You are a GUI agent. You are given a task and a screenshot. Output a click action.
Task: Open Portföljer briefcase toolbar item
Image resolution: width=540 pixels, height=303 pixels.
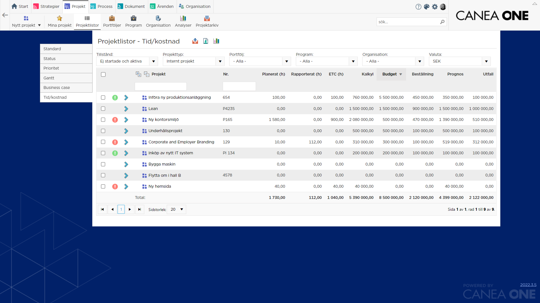click(x=112, y=21)
